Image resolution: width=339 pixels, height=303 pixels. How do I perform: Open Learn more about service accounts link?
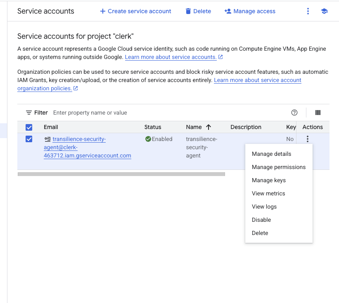pos(171,57)
